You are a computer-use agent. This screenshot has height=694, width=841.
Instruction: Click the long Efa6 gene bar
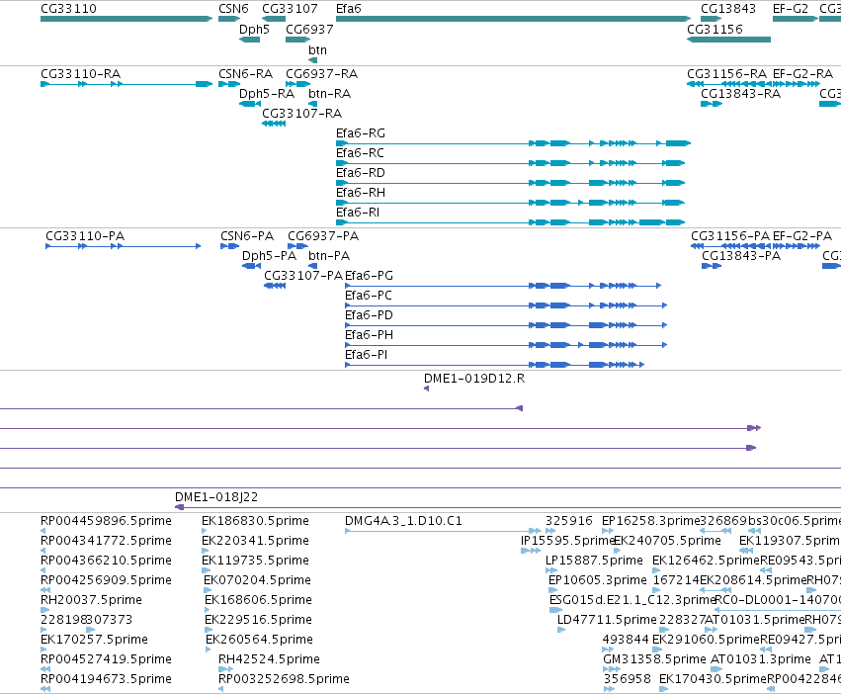pos(513,19)
